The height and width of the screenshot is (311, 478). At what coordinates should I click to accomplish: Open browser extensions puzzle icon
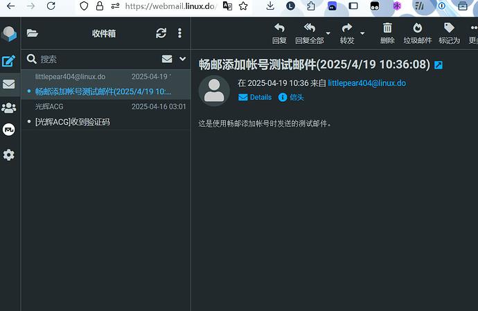[310, 6]
